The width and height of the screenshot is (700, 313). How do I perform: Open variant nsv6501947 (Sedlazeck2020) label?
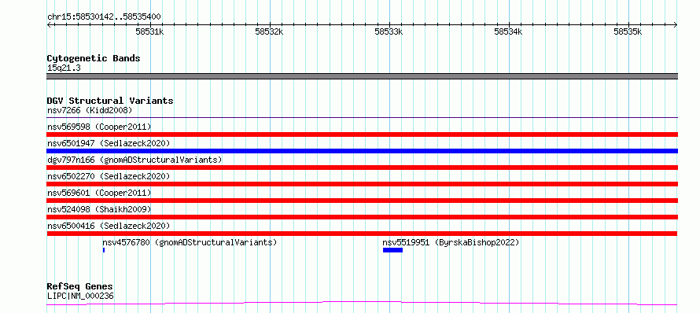click(109, 143)
